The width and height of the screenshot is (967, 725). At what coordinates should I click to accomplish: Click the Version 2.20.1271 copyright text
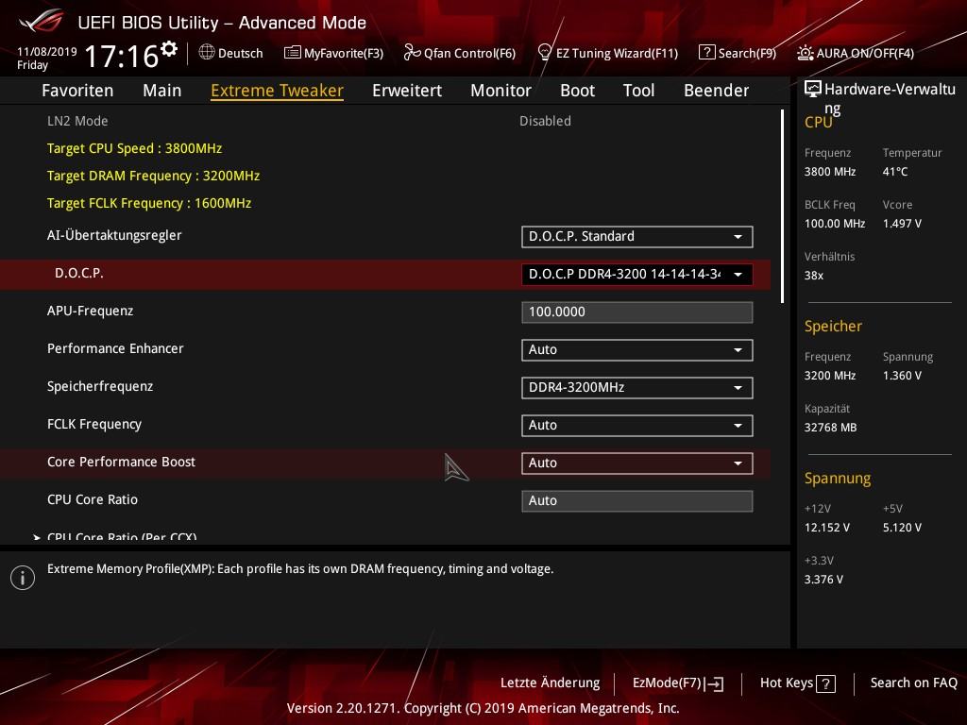click(x=483, y=708)
